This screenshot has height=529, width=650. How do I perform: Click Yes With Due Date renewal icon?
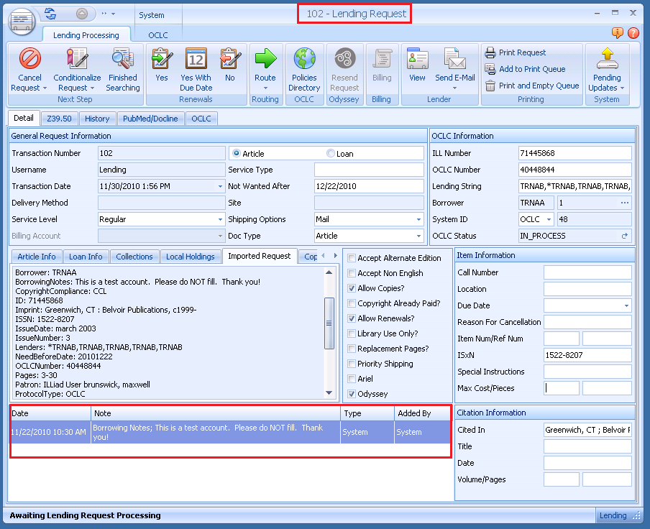[196, 59]
